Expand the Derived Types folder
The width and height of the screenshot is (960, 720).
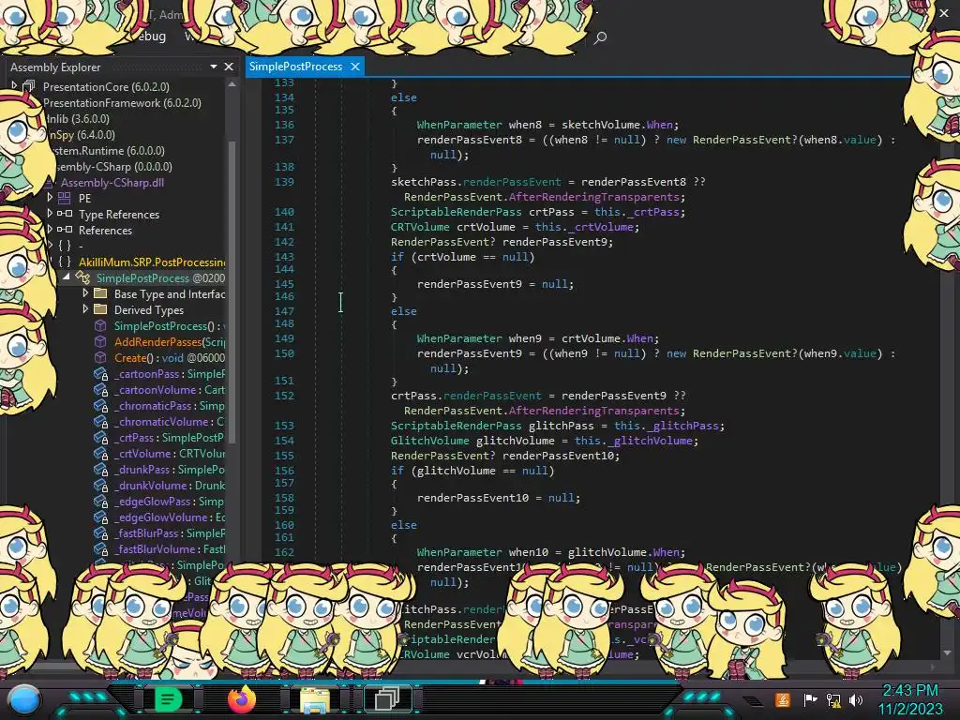point(85,309)
